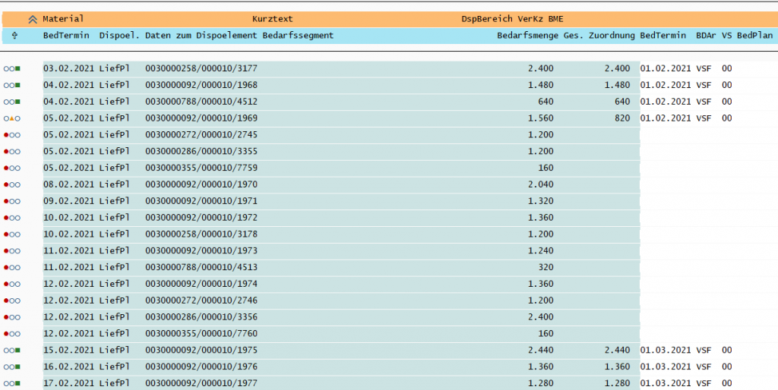Image resolution: width=778 pixels, height=390 pixels.
Task: Click the Bedarfsmenge column header
Action: coord(527,36)
